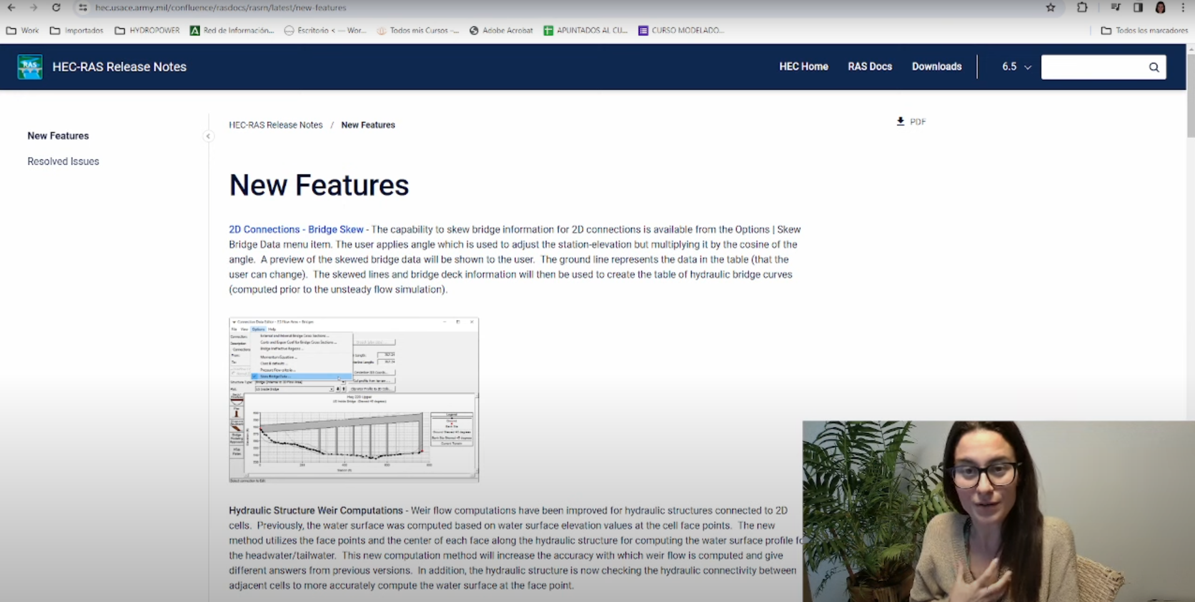This screenshot has width=1195, height=602.
Task: Go to HEC Home
Action: pos(803,66)
